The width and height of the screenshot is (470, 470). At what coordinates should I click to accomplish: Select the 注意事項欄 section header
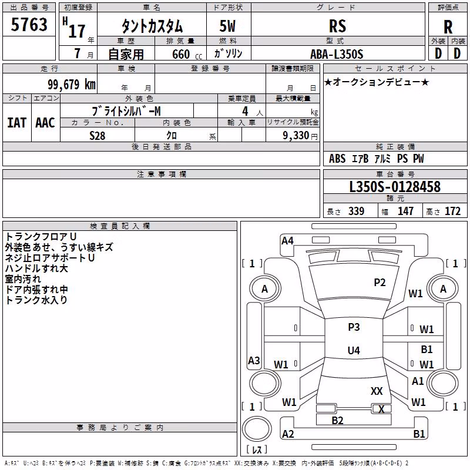tap(162, 174)
